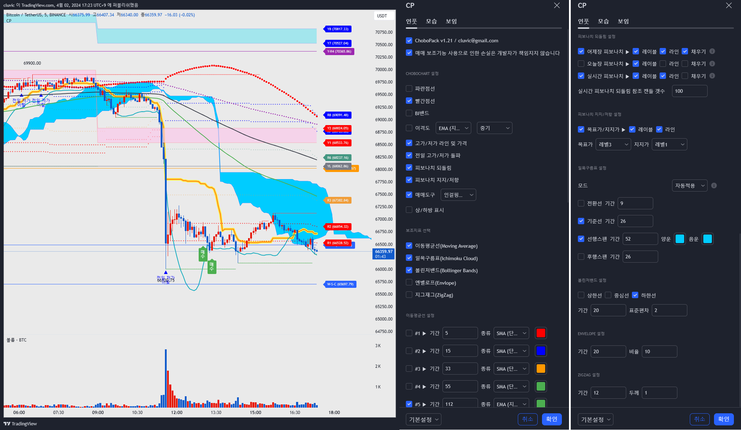741x430 pixels.
Task: Click the info icon on 실시간 피보나치 row
Action: point(712,76)
